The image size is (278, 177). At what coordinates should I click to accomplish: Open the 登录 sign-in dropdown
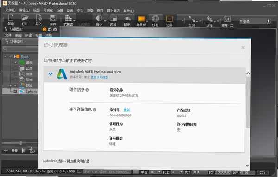tap(241, 21)
